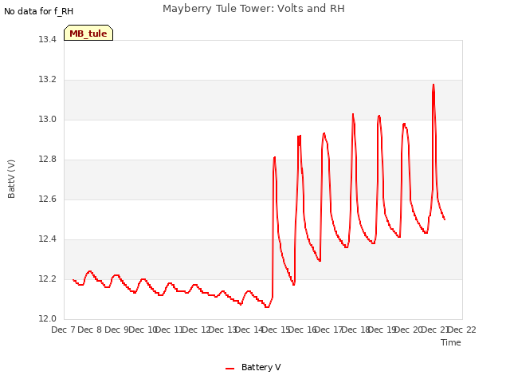The height and width of the screenshot is (383, 510).
Task: Click the 13.2 y-axis tick label
Action: coord(48,80)
